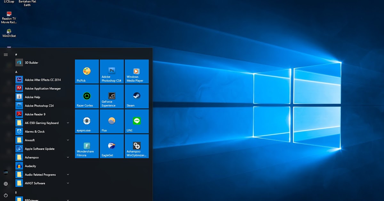Click the 'B' alphabet section header
The image size is (384, 201).
point(16,192)
